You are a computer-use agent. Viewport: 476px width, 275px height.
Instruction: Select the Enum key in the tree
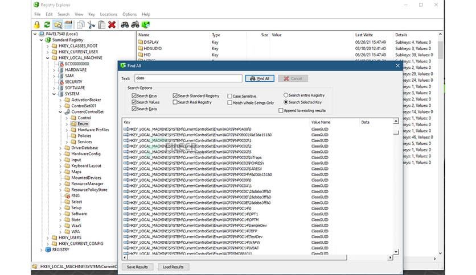[x=83, y=124]
